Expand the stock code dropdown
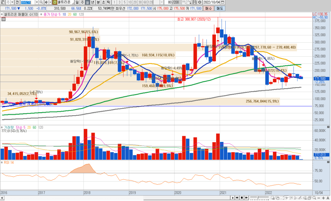This screenshot has height=201, width=331. point(37,2)
